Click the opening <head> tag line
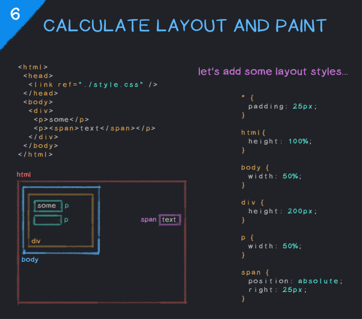The width and height of the screenshot is (362, 319). [x=38, y=76]
